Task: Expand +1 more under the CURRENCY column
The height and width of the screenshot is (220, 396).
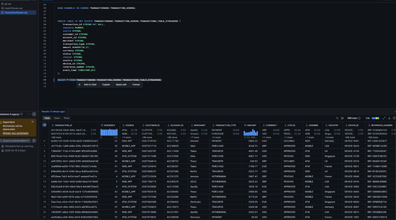Action: (x=266, y=137)
